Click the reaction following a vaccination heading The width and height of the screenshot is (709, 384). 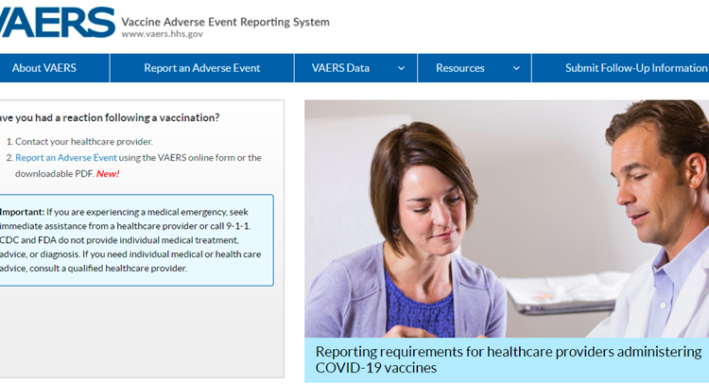(x=110, y=117)
